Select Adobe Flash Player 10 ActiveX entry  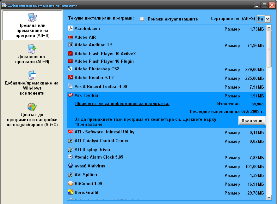point(167,54)
